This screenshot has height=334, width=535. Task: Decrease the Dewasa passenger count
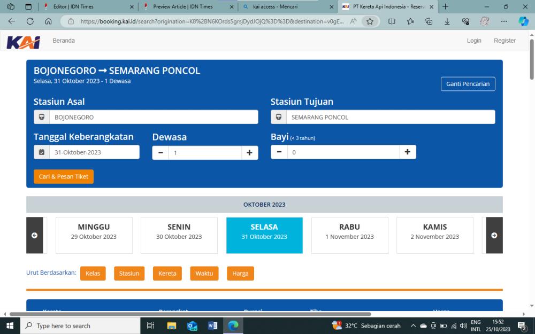pos(160,153)
